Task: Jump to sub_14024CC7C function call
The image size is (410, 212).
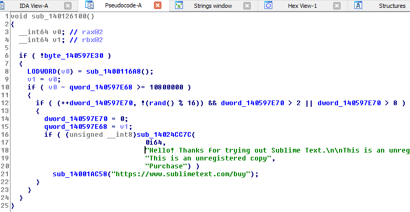Action: pos(164,134)
